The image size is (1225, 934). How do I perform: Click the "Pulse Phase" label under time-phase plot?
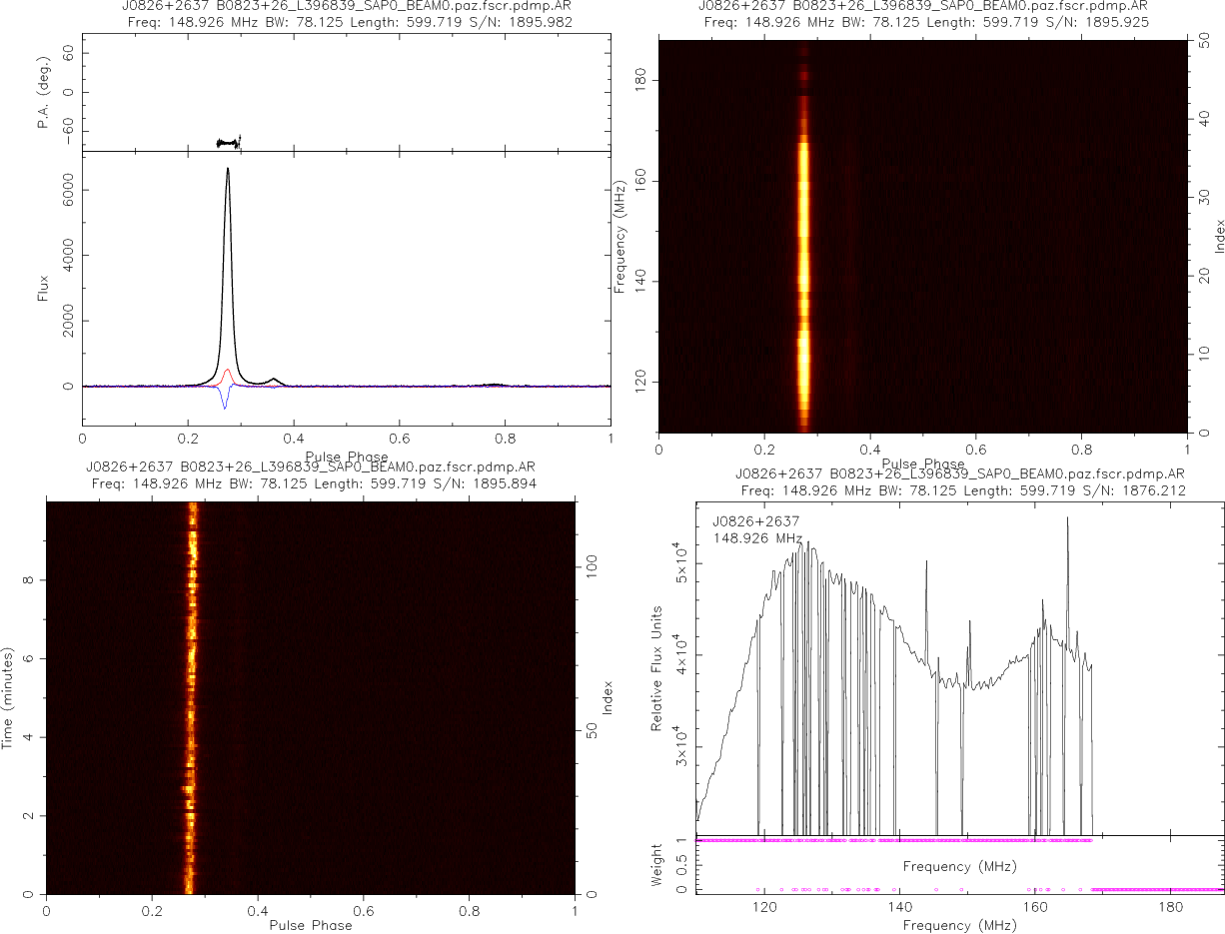tap(311, 925)
